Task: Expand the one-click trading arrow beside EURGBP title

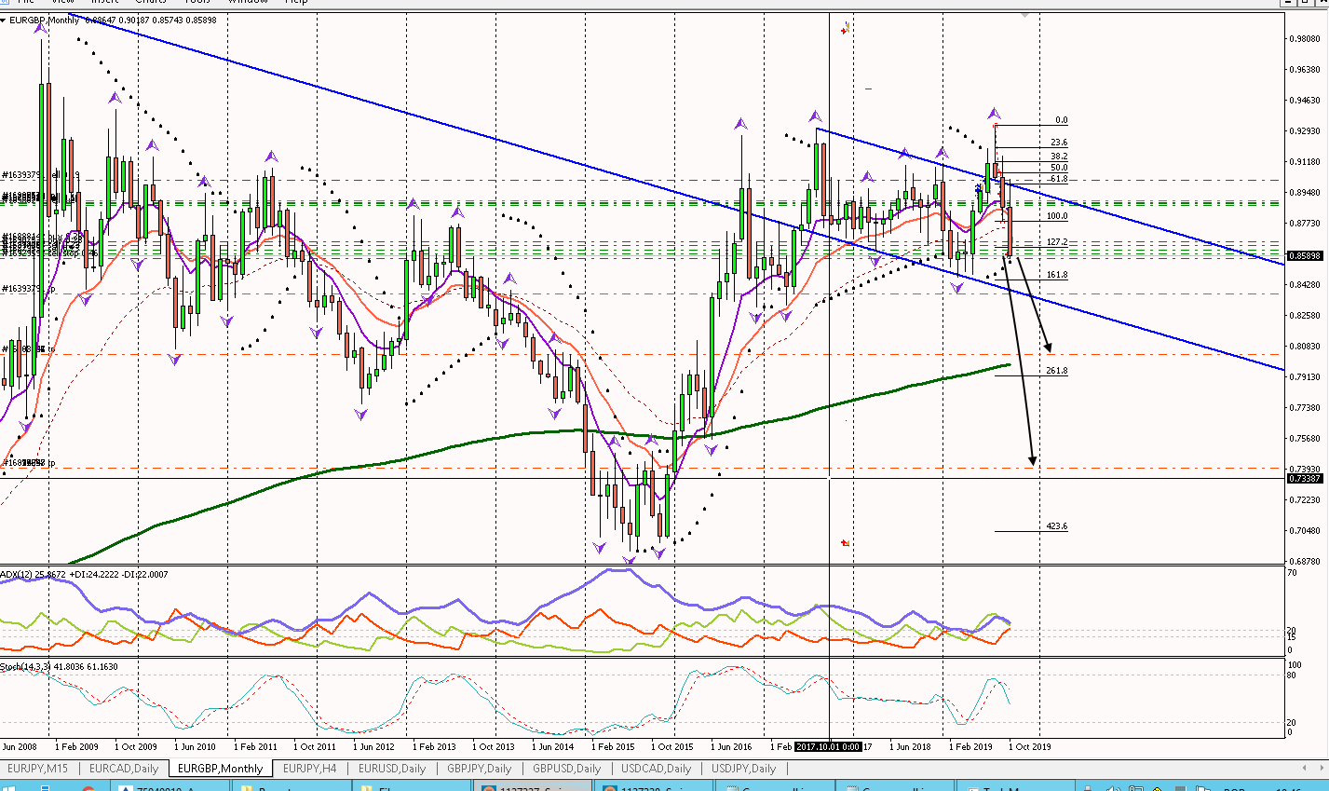Action: [x=5, y=20]
